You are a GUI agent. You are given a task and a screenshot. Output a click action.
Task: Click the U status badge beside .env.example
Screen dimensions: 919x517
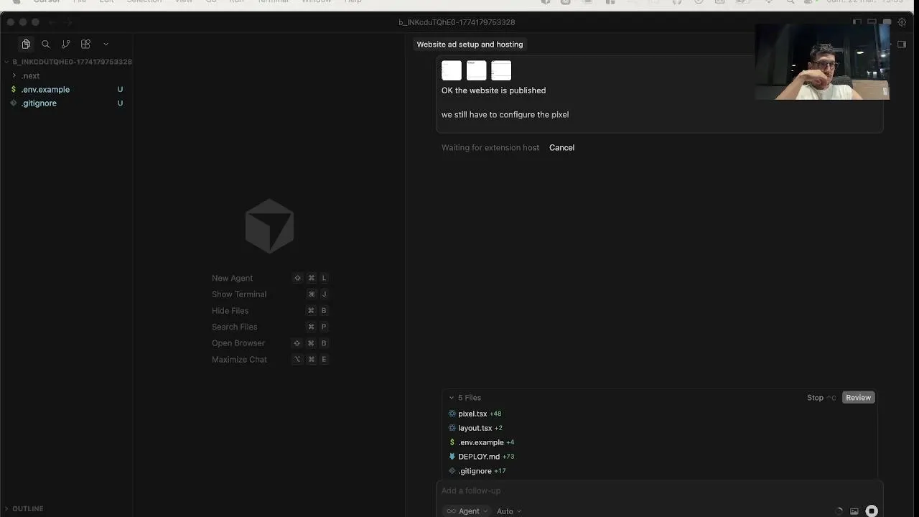coord(120,90)
